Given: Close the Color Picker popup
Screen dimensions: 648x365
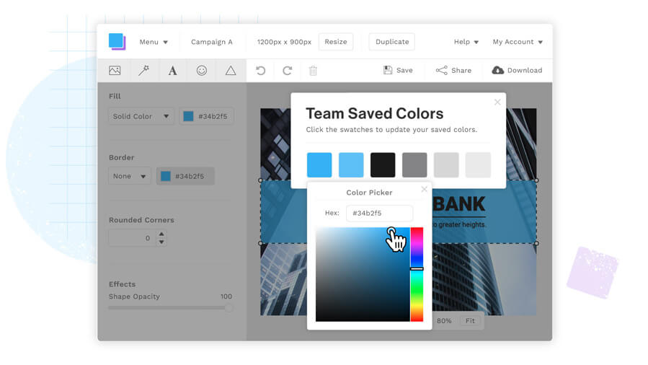Looking at the screenshot, I should point(424,190).
